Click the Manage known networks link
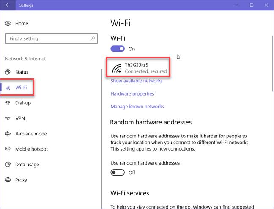The height and width of the screenshot is (209, 274). (137, 107)
